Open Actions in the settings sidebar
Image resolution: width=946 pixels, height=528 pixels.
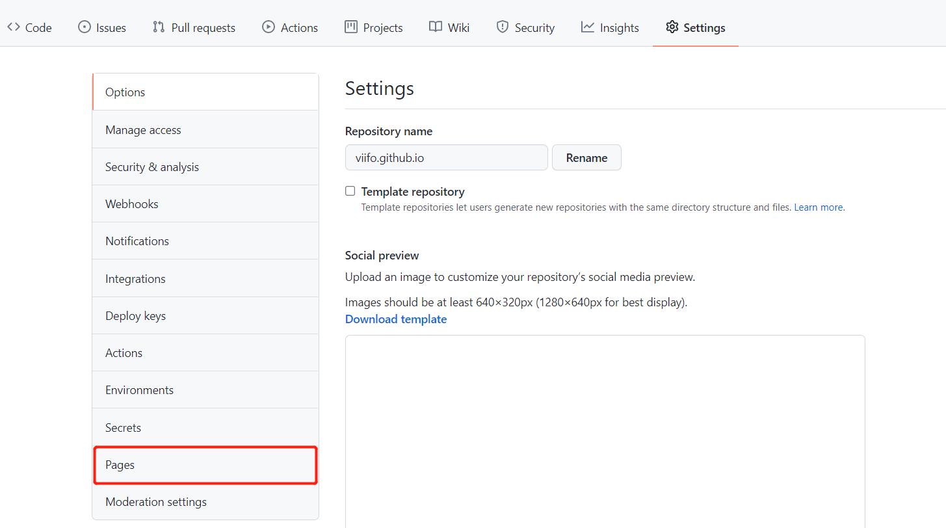[205, 352]
